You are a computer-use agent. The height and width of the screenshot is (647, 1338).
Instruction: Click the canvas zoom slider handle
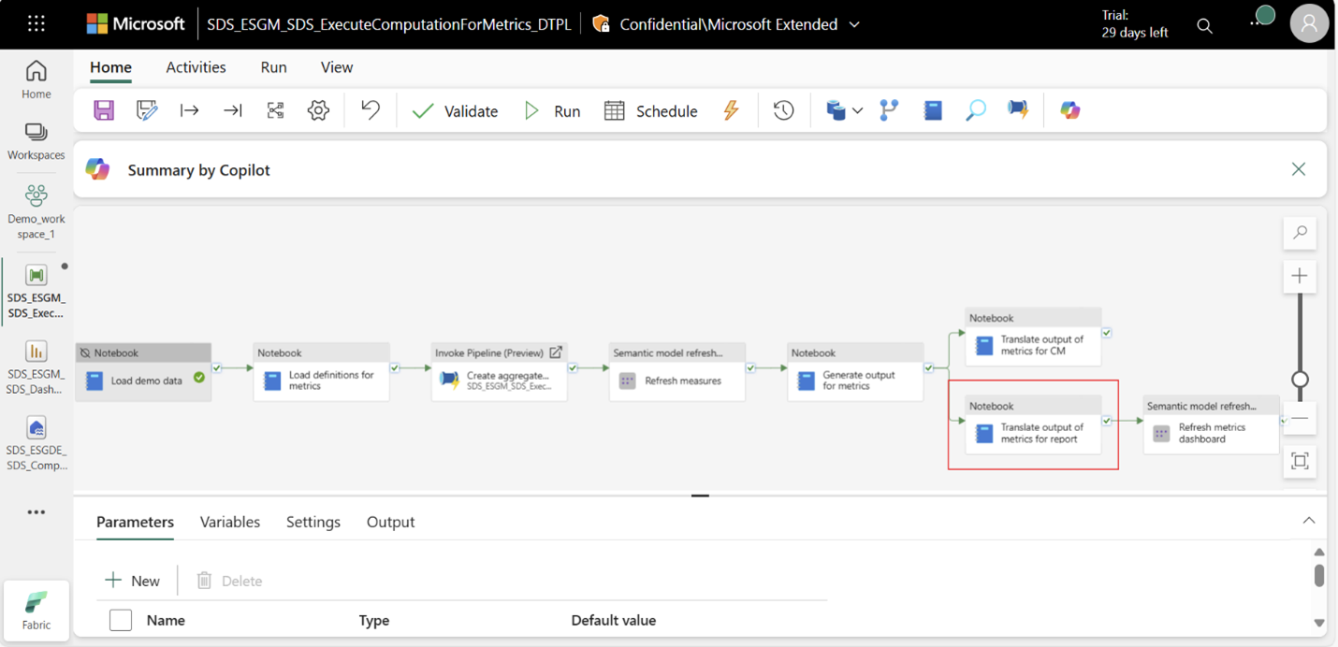1300,380
